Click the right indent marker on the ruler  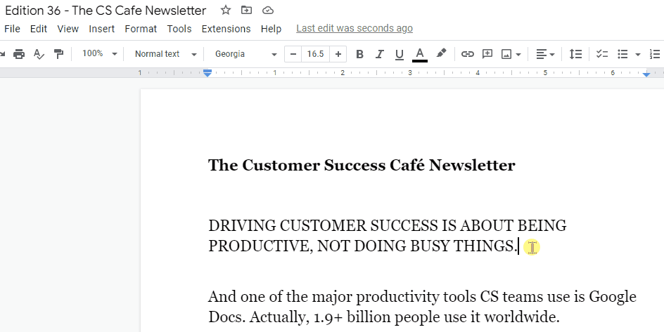(x=646, y=74)
